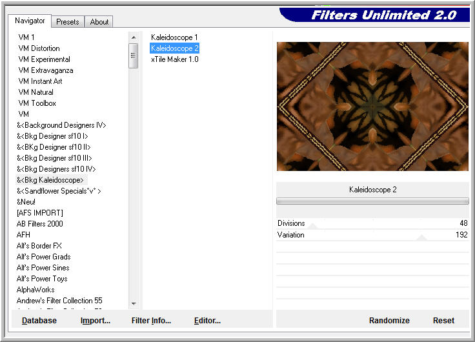This screenshot has height=342, width=475.
Task: Select the VM Extravaganza category
Action: pos(46,70)
